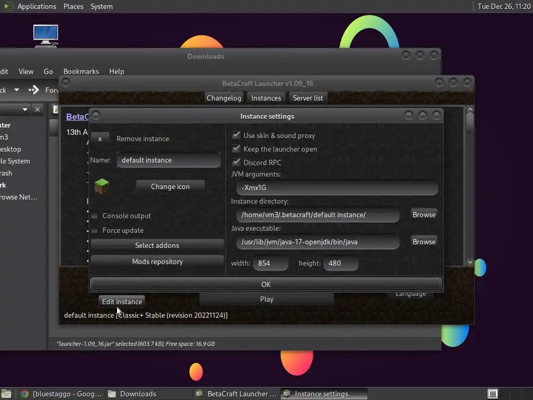Toggle Use skin & sound proxy checkbox

click(236, 135)
